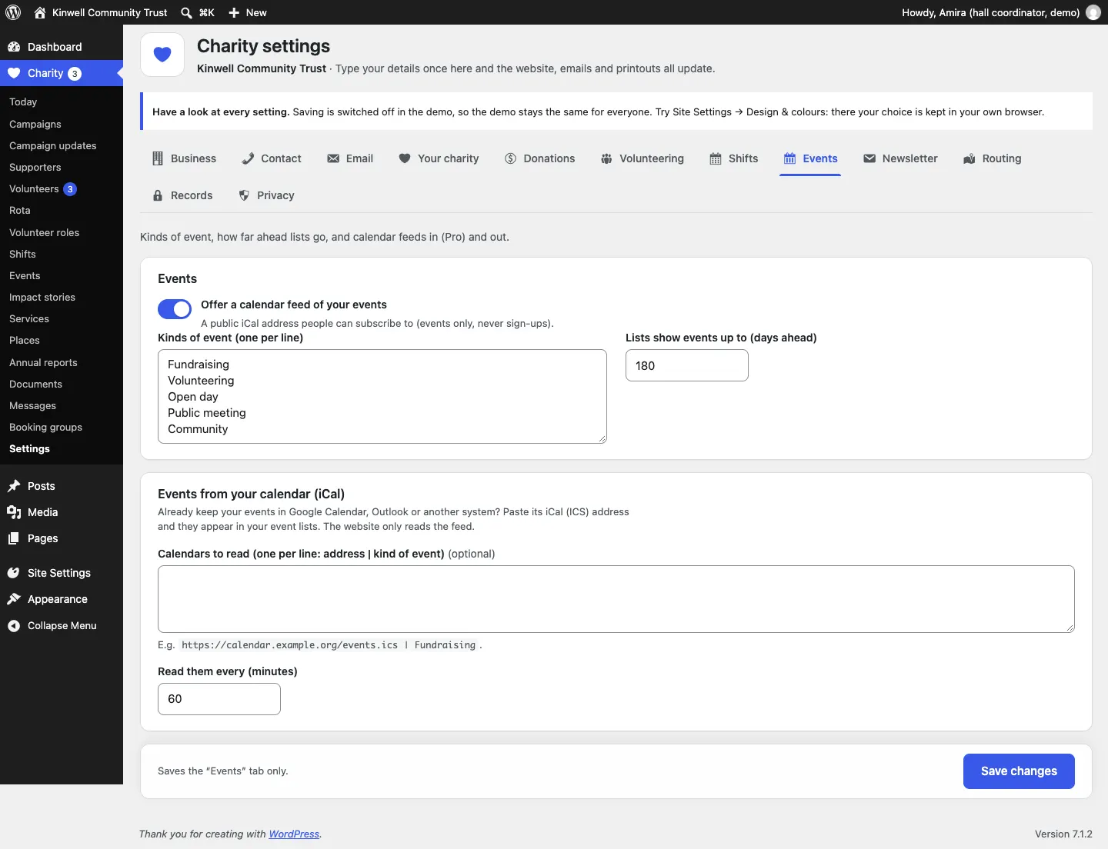Image resolution: width=1108 pixels, height=849 pixels.
Task: Click the Howdy, Amira account text
Action: point(991,12)
